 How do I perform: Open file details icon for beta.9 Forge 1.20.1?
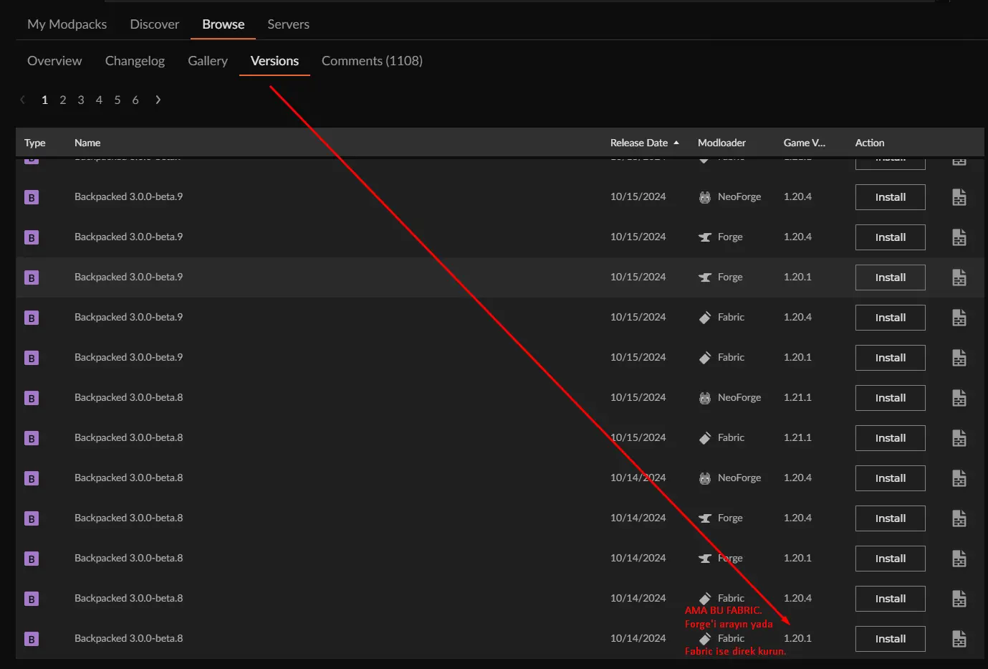click(959, 277)
